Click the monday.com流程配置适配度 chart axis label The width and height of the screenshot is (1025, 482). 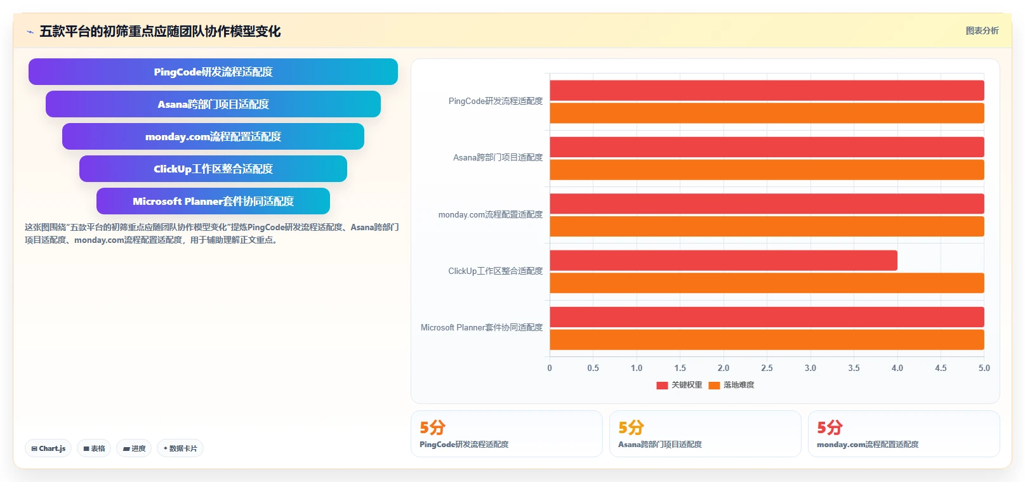click(491, 214)
